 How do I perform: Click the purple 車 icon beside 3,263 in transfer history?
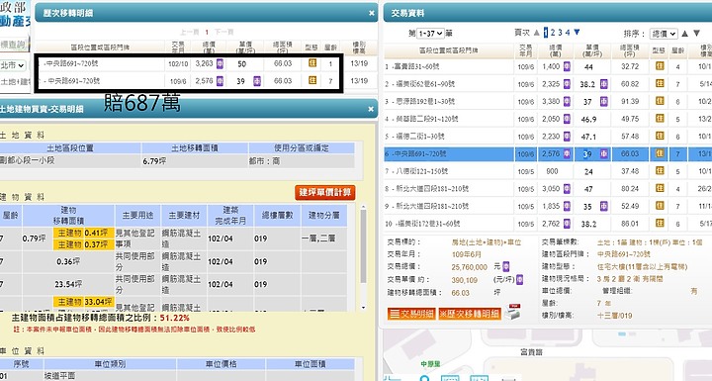(220, 63)
